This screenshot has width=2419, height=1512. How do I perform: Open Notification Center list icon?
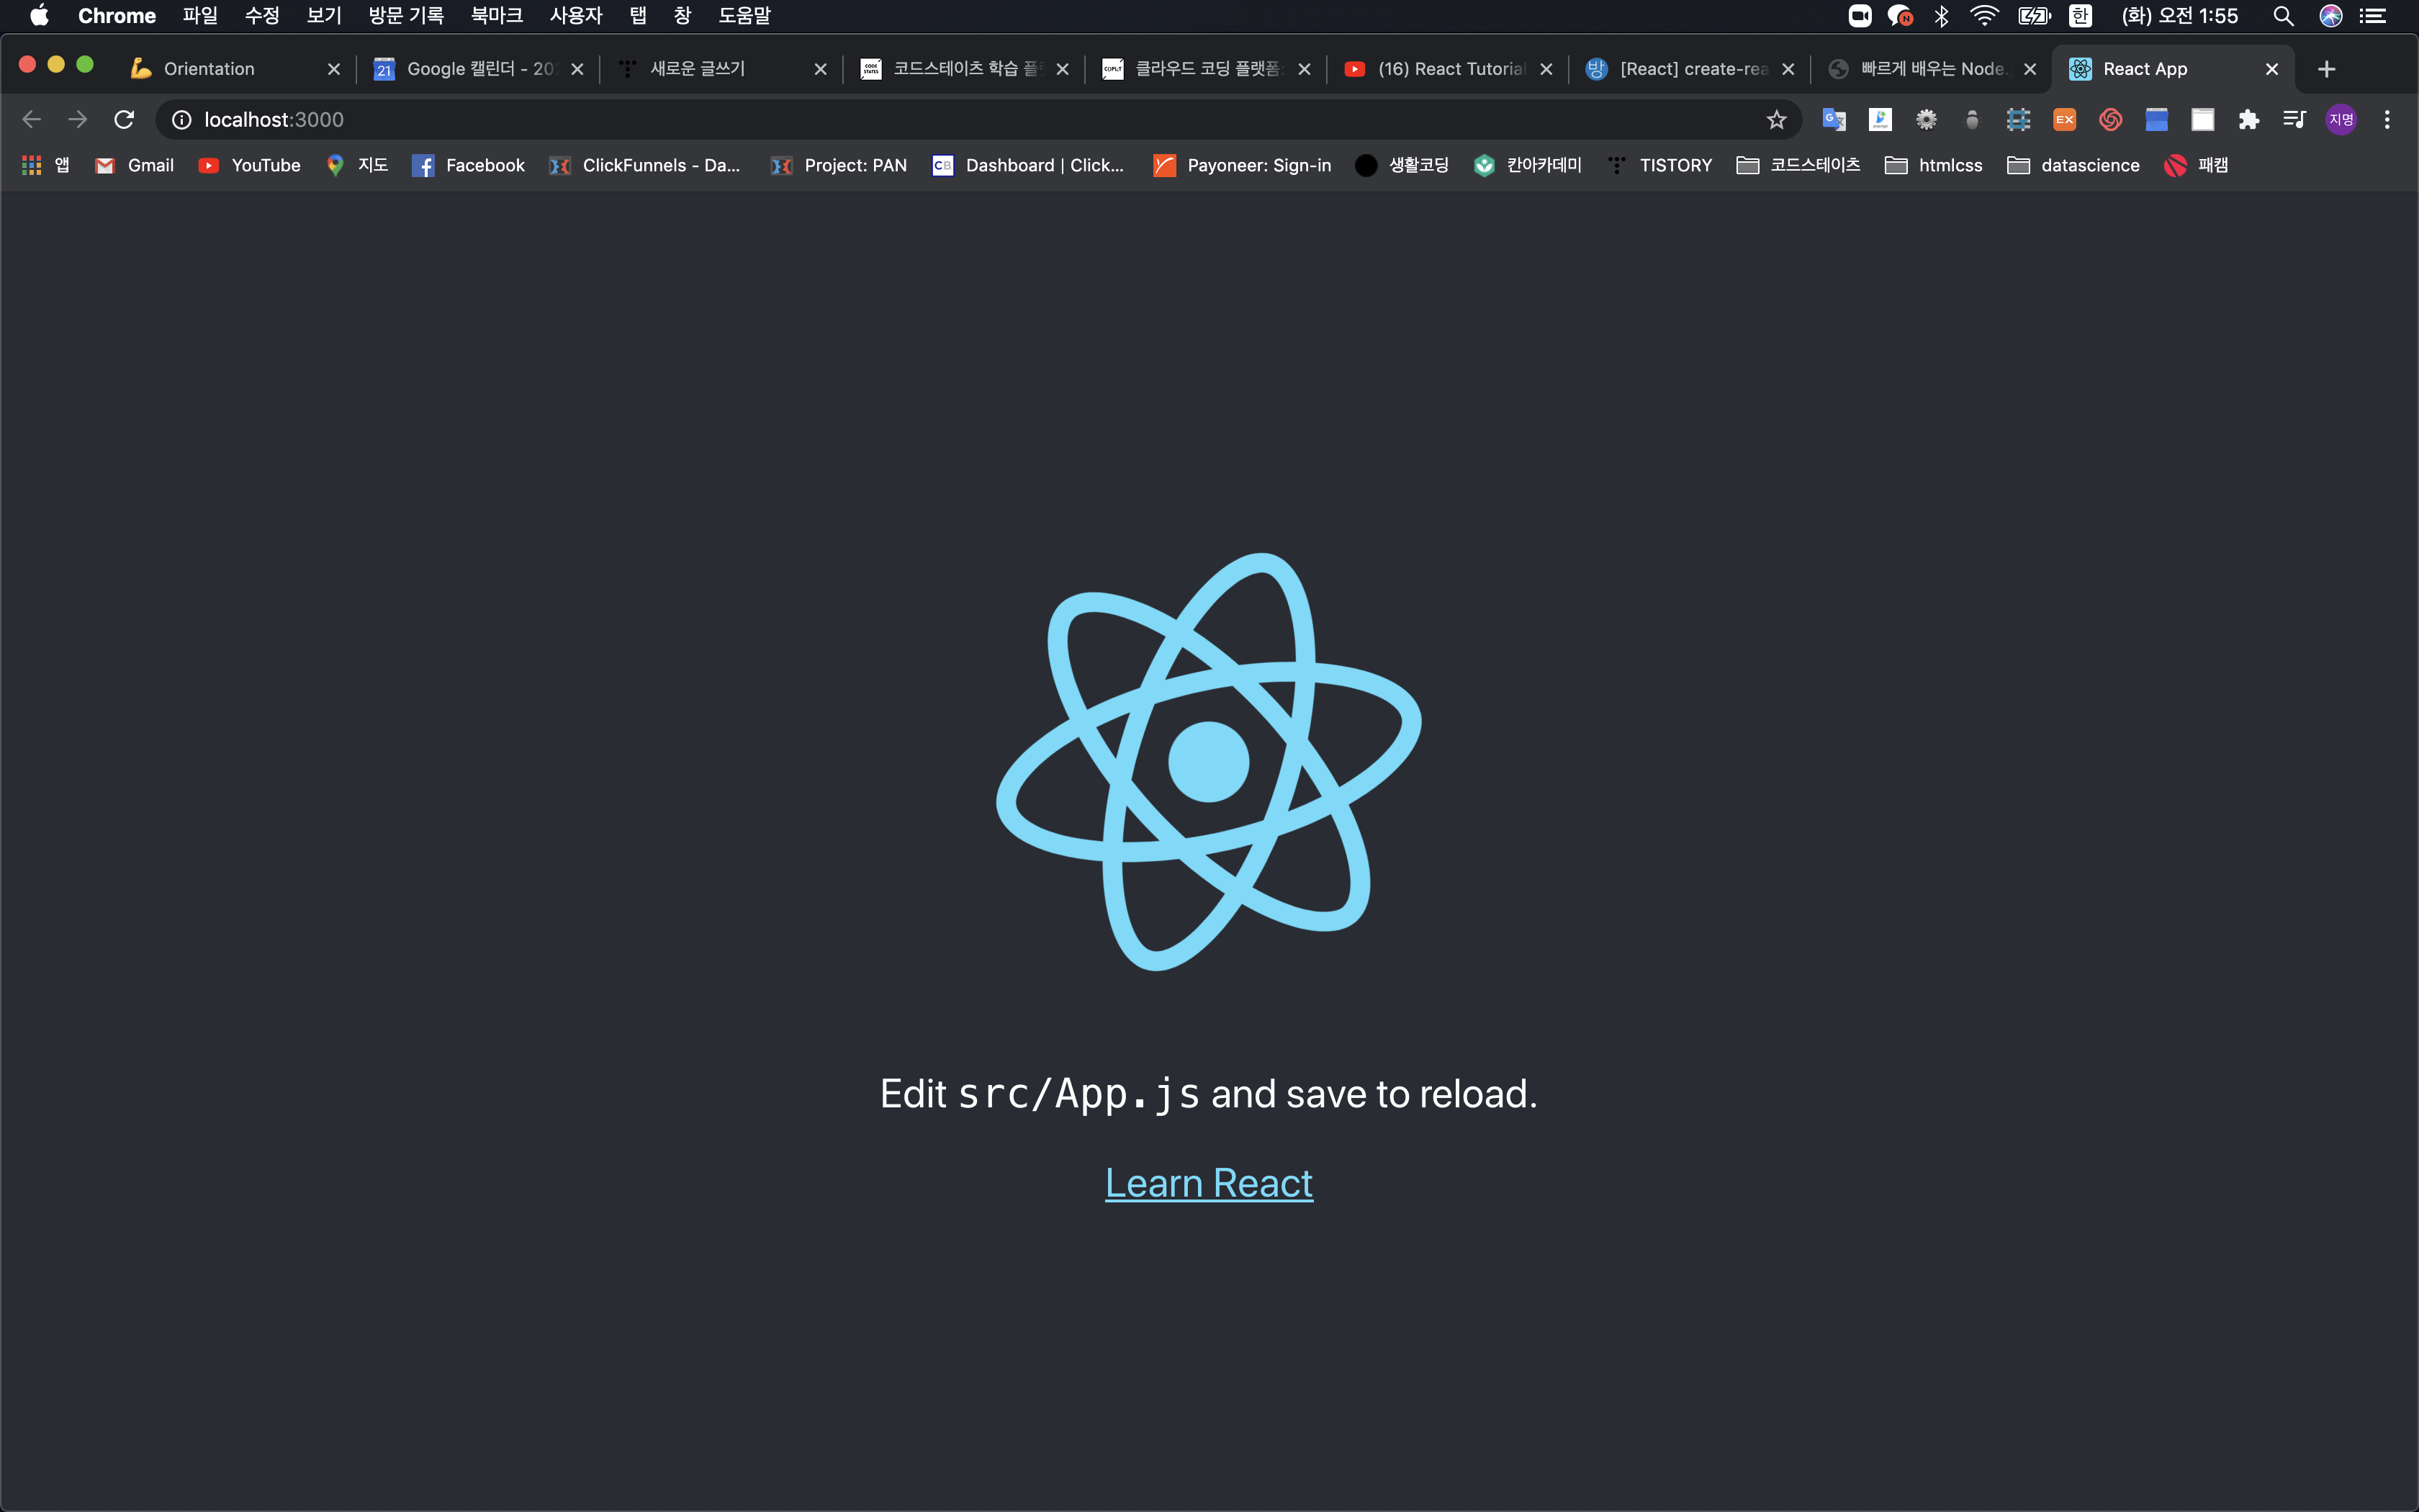pyautogui.click(x=2373, y=15)
